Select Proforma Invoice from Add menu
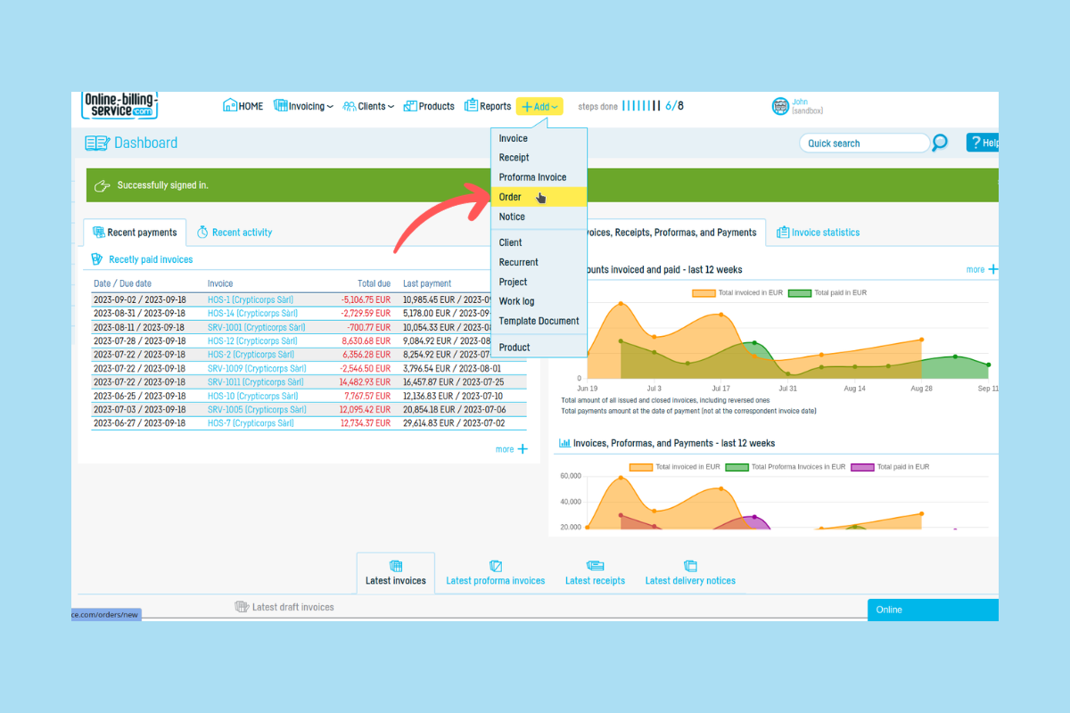Screen dimensions: 1070x713 (532, 177)
